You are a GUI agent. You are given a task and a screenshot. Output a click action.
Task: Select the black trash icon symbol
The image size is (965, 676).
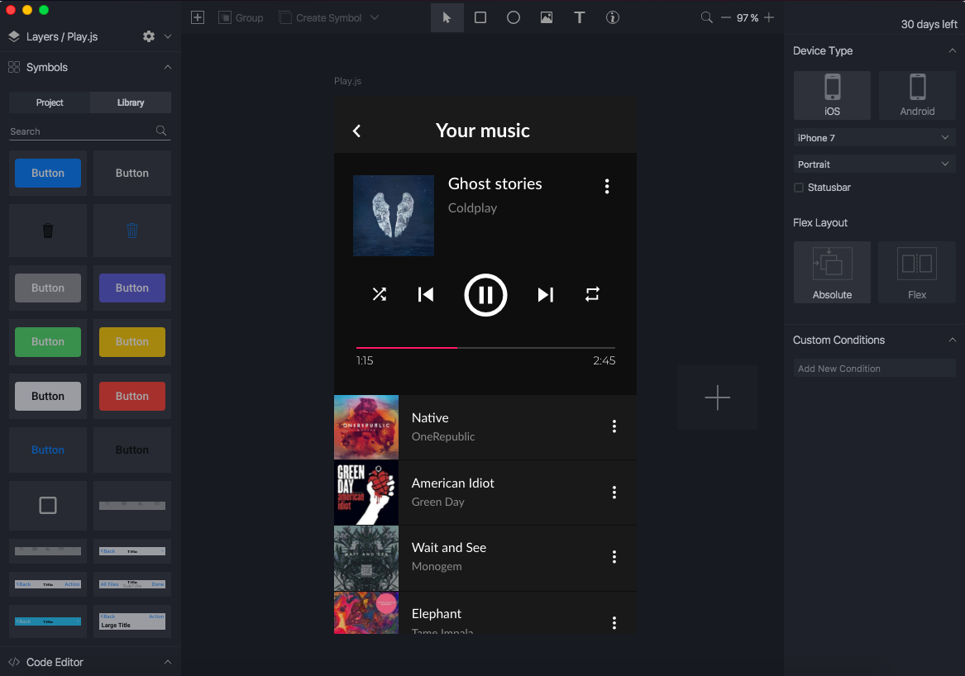click(48, 231)
